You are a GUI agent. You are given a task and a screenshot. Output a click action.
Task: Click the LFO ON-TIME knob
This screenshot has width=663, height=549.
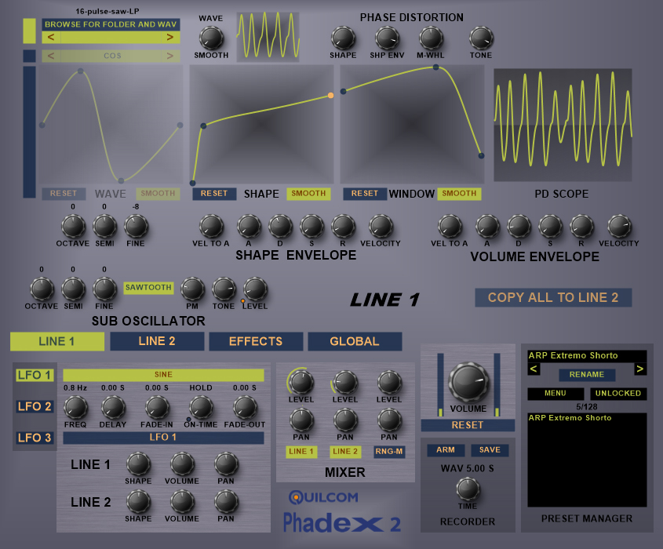pyautogui.click(x=202, y=409)
